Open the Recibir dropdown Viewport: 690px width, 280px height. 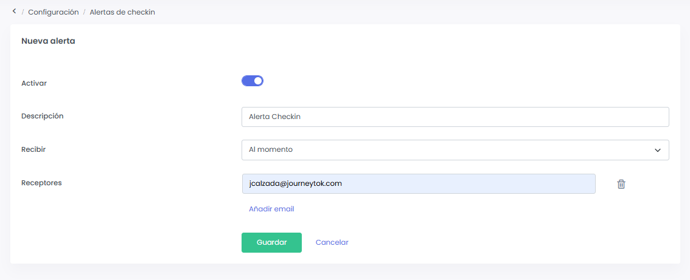point(455,150)
